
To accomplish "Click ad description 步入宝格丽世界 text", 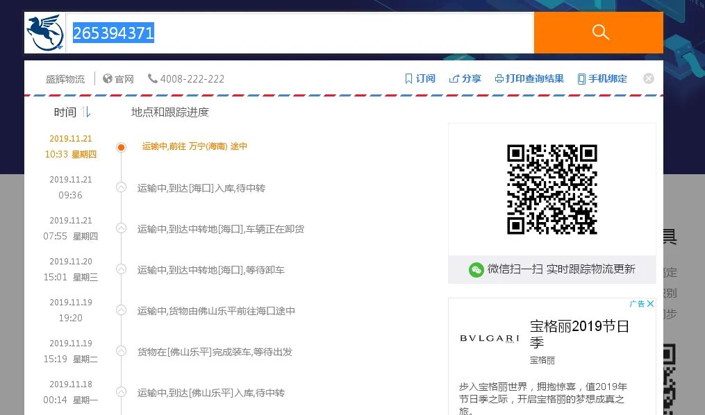I will (543, 398).
